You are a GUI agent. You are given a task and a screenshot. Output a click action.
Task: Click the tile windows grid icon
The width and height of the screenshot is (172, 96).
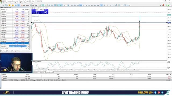pos(55,5)
